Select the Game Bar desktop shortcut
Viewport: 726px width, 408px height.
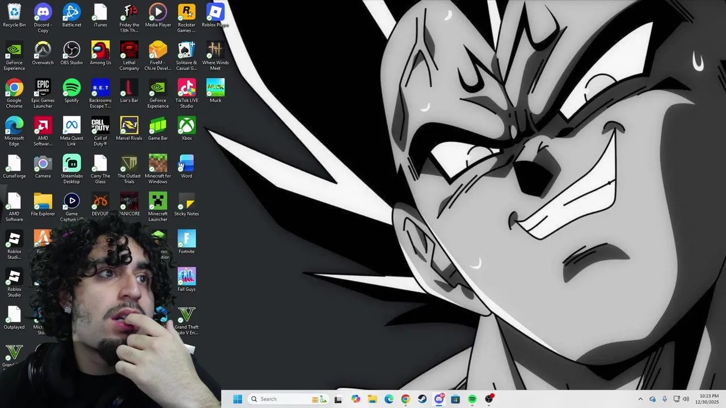pyautogui.click(x=158, y=129)
